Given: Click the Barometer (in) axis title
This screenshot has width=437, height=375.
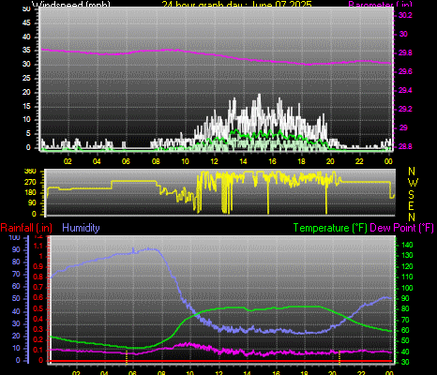Looking at the screenshot, I should [380, 4].
